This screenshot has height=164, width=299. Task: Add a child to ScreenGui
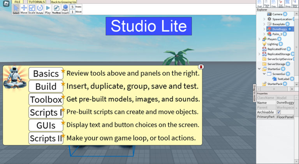coord(288,74)
